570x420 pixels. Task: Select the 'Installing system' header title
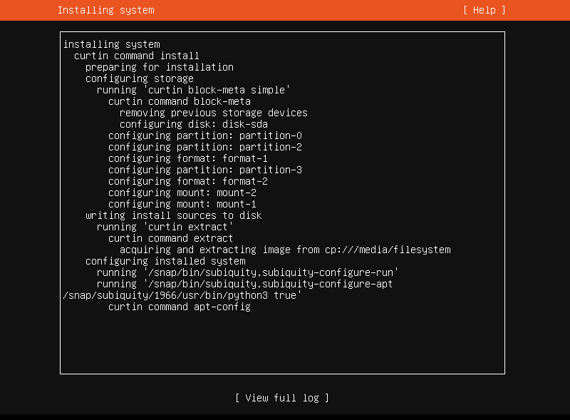tap(105, 10)
